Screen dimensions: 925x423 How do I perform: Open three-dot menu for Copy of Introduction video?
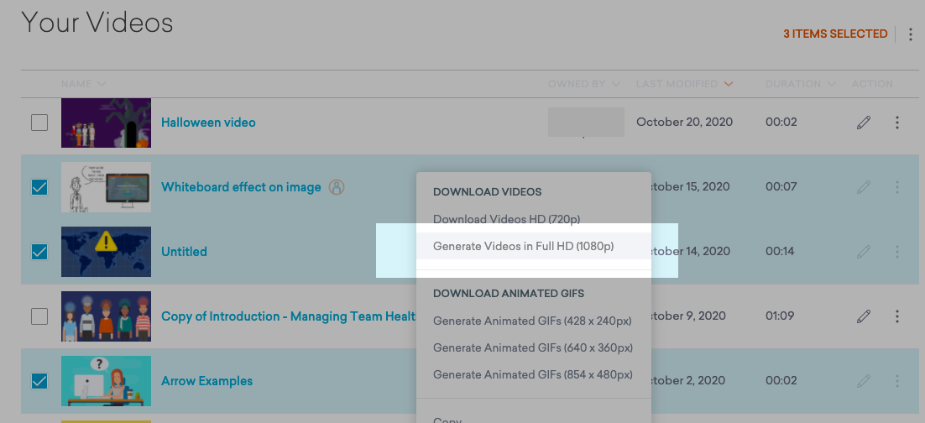(x=896, y=316)
